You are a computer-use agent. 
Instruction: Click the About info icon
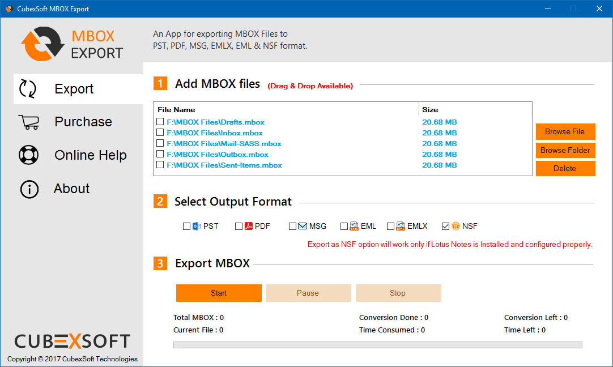29,189
